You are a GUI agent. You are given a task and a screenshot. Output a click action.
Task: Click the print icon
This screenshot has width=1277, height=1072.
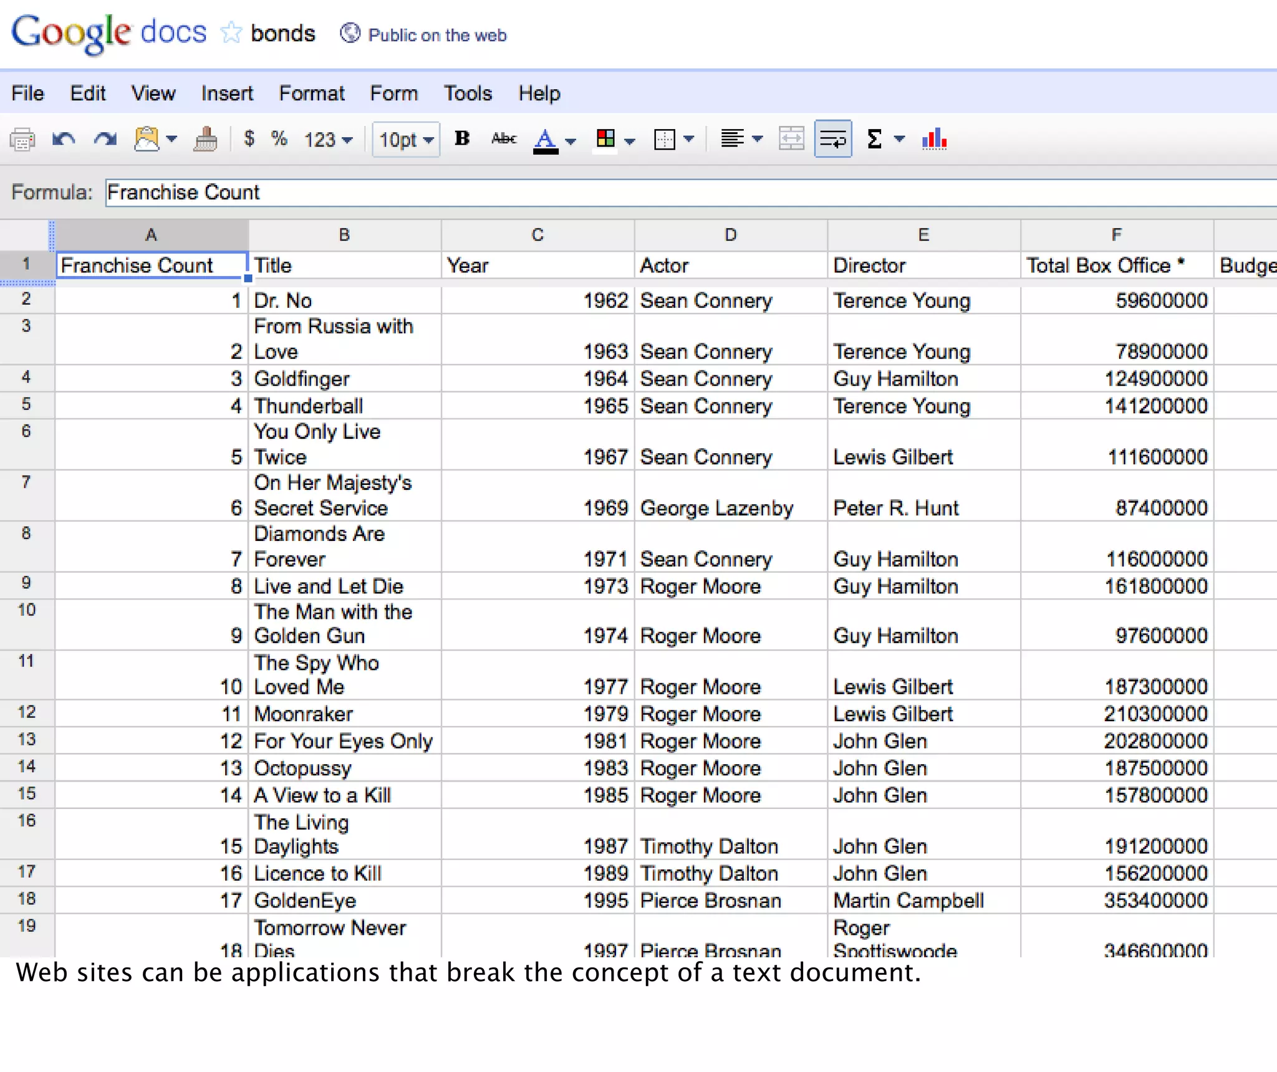coord(22,140)
